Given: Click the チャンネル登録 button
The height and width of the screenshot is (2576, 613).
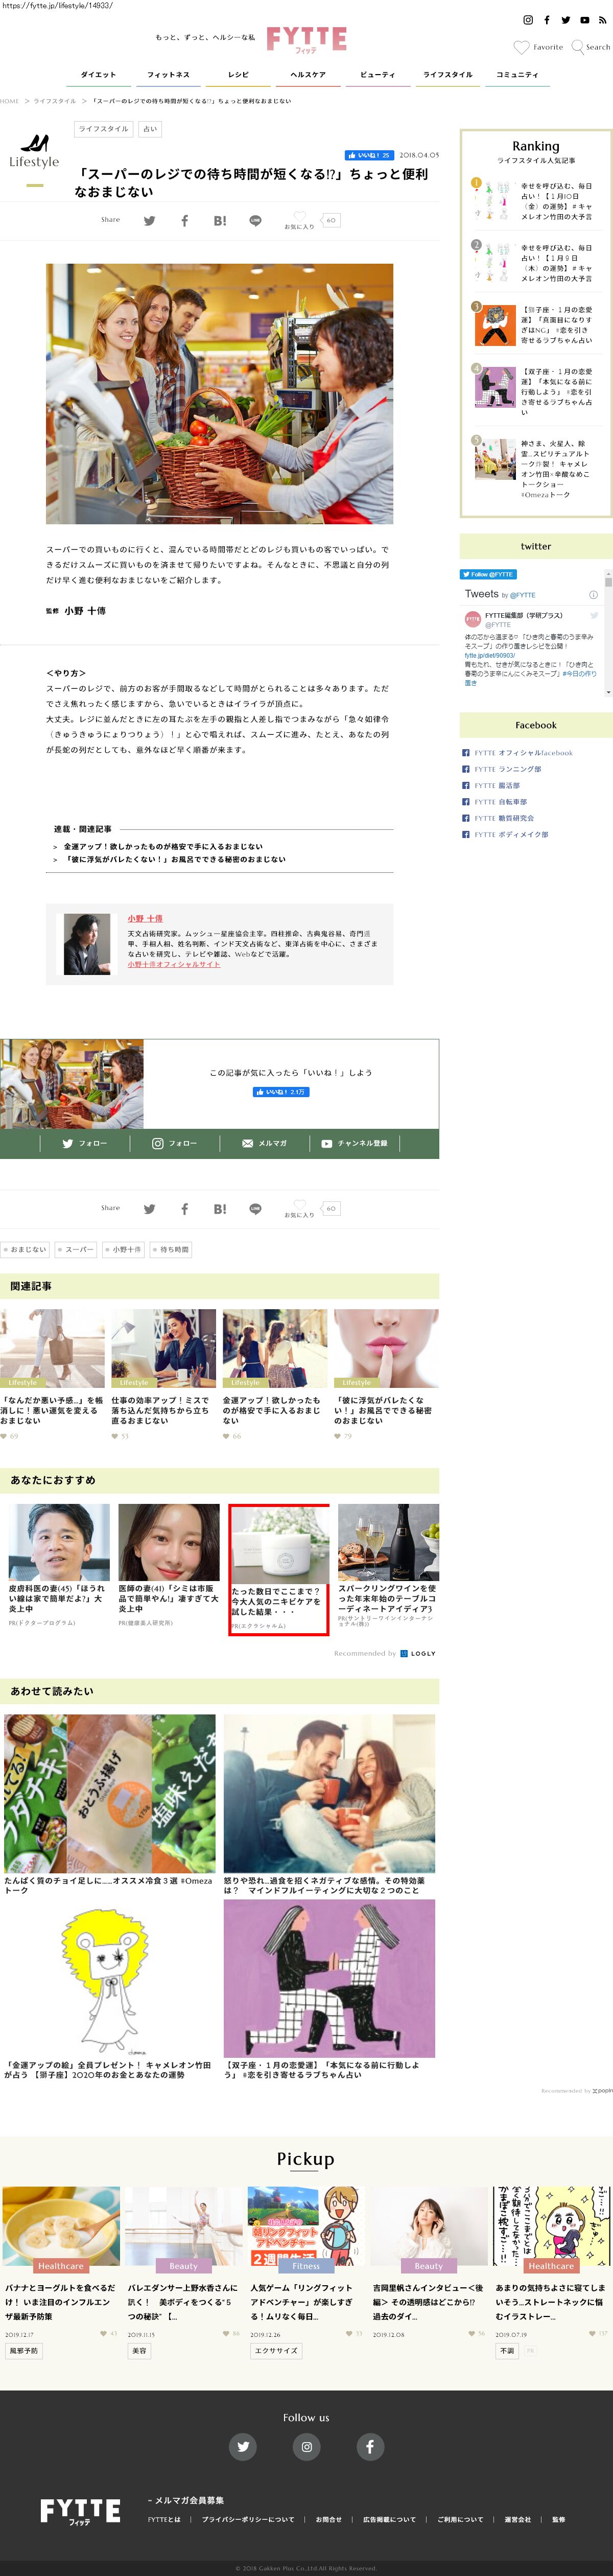Looking at the screenshot, I should point(354,1143).
